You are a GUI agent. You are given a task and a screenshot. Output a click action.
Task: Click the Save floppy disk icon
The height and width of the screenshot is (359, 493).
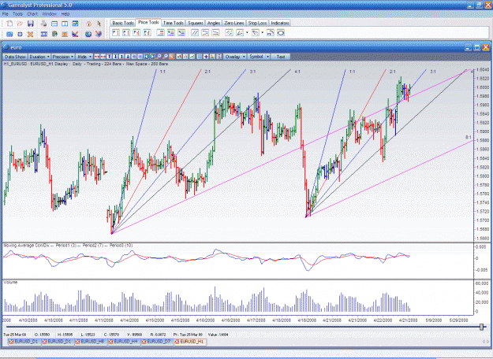[x=31, y=24]
